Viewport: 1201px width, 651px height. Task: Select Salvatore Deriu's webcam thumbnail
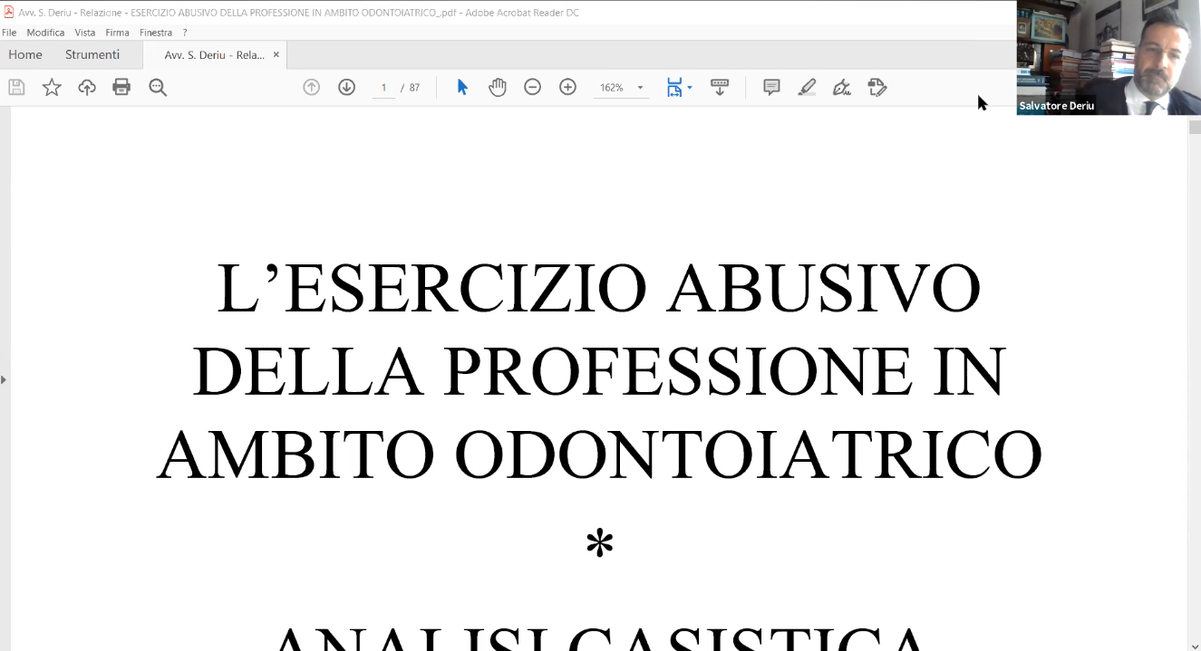1109,57
